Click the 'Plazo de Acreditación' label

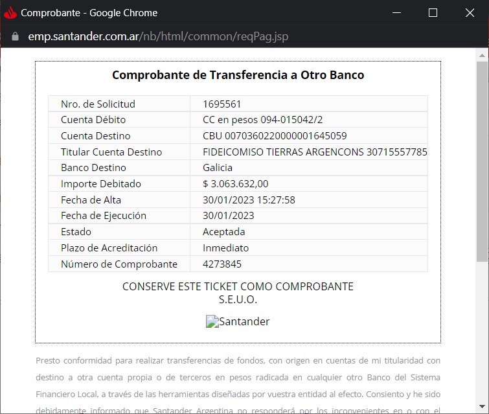click(109, 248)
